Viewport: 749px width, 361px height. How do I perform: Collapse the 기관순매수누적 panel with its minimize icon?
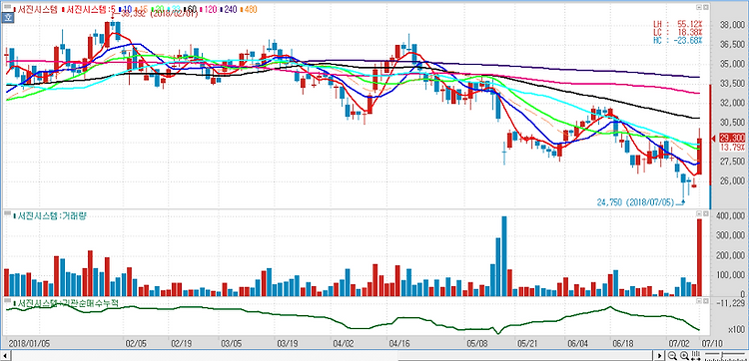point(699,301)
